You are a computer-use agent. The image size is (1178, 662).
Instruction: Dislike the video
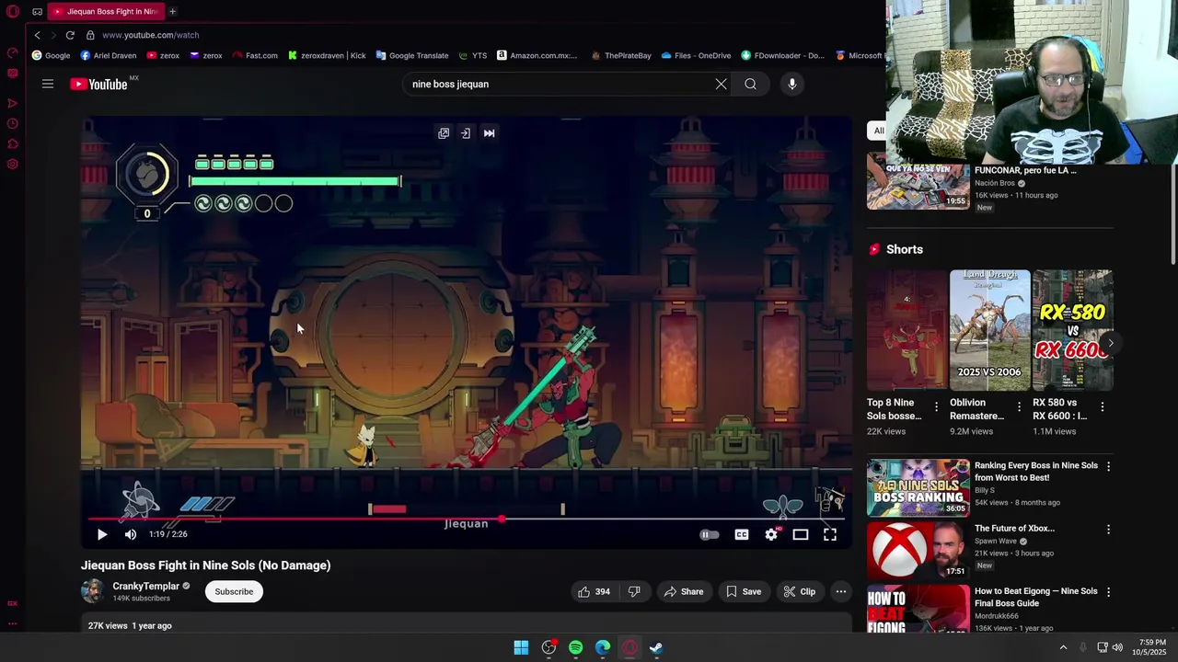click(x=634, y=591)
